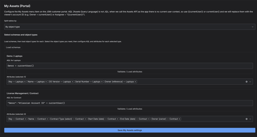The height and width of the screenshot is (137, 257).
Task: Remove the Owner (owner) — Contract chip
Action: [x=179, y=119]
